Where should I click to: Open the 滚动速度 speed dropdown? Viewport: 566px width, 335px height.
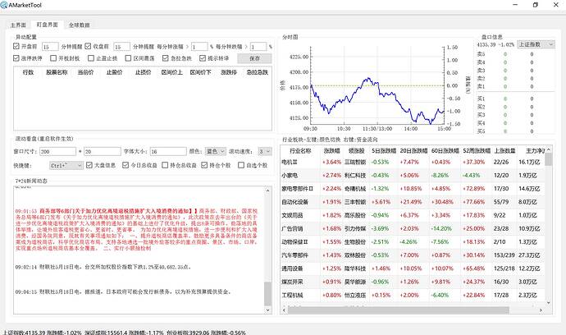tap(265, 151)
